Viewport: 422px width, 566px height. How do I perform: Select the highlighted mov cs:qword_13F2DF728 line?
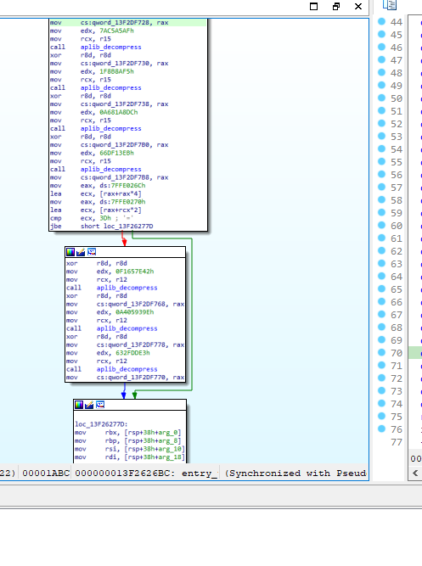point(128,22)
